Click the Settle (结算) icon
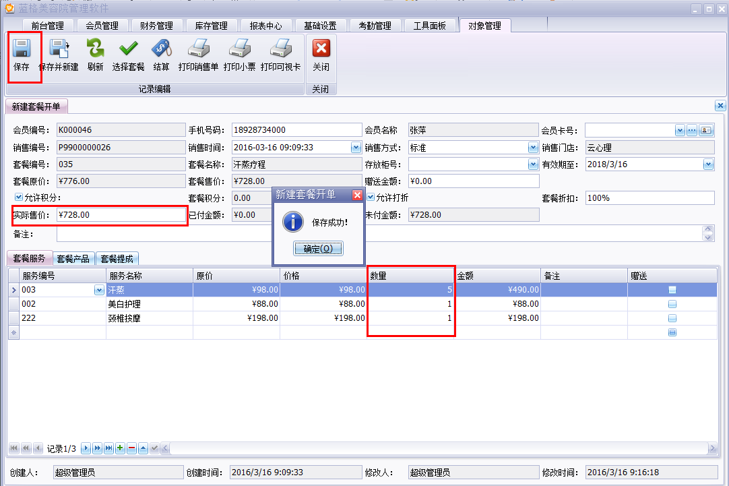729x486 pixels. tap(161, 50)
